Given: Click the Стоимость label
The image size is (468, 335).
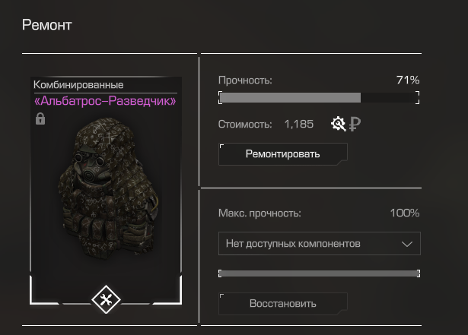Looking at the screenshot, I should 245,124.
